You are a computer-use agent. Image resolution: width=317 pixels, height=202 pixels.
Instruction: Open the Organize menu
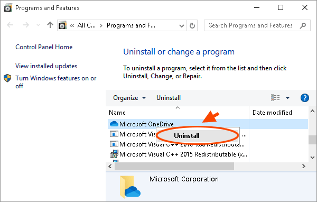(x=129, y=98)
